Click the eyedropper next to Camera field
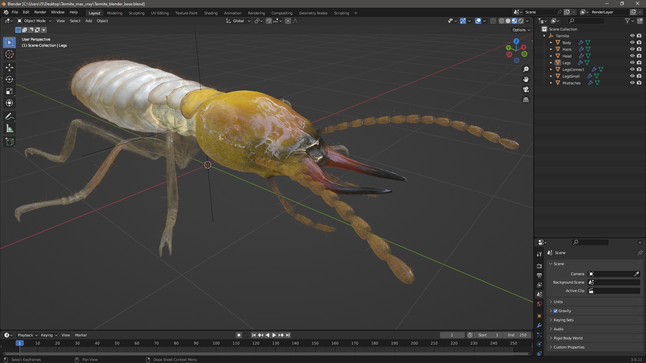646x363 pixels. click(637, 274)
